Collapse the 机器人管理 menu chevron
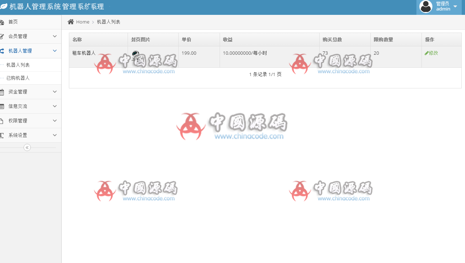 (55, 51)
